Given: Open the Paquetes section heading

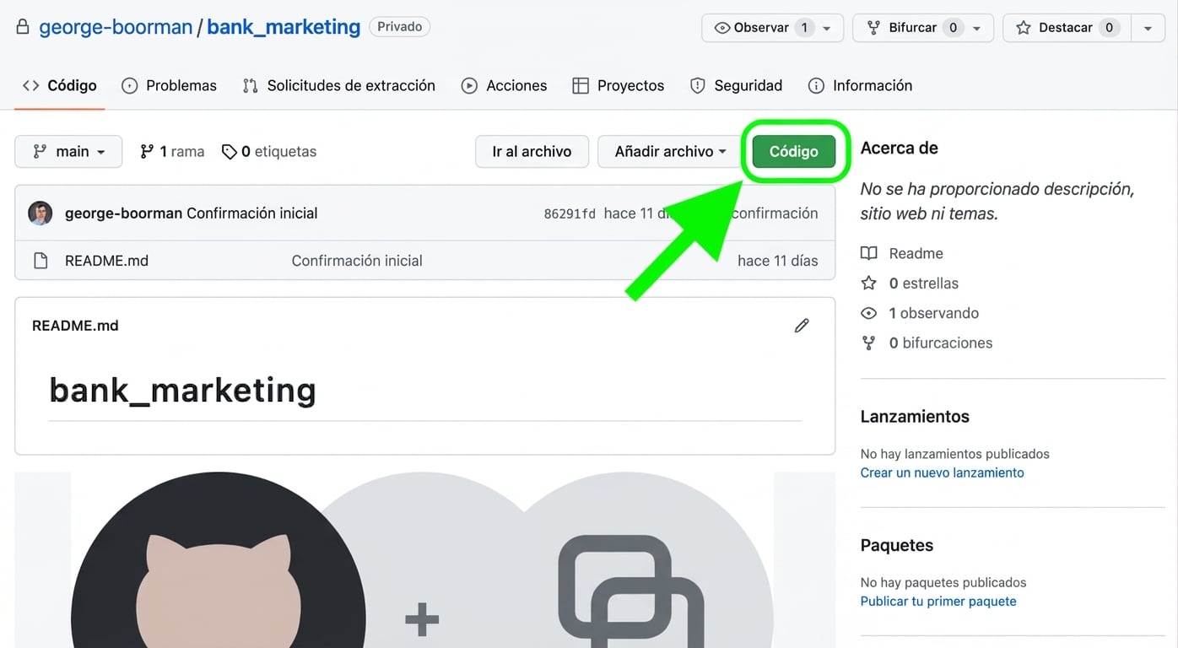Looking at the screenshot, I should [x=896, y=545].
